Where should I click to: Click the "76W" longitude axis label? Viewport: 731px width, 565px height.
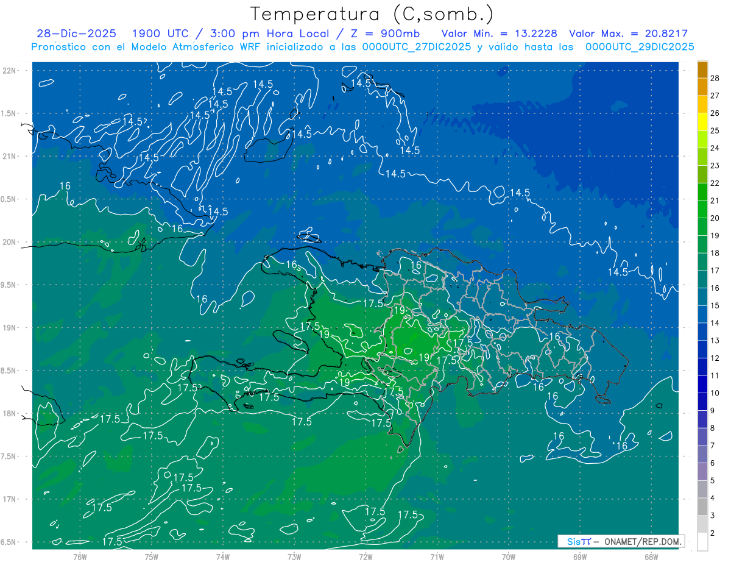[80, 557]
